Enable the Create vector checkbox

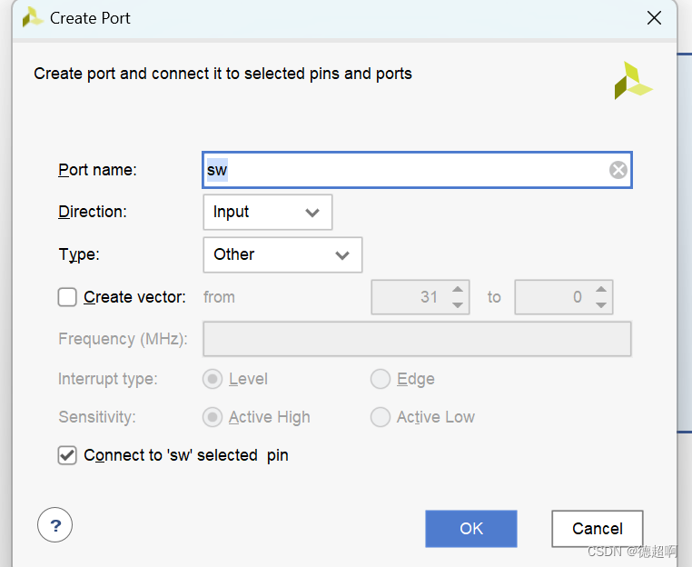67,297
